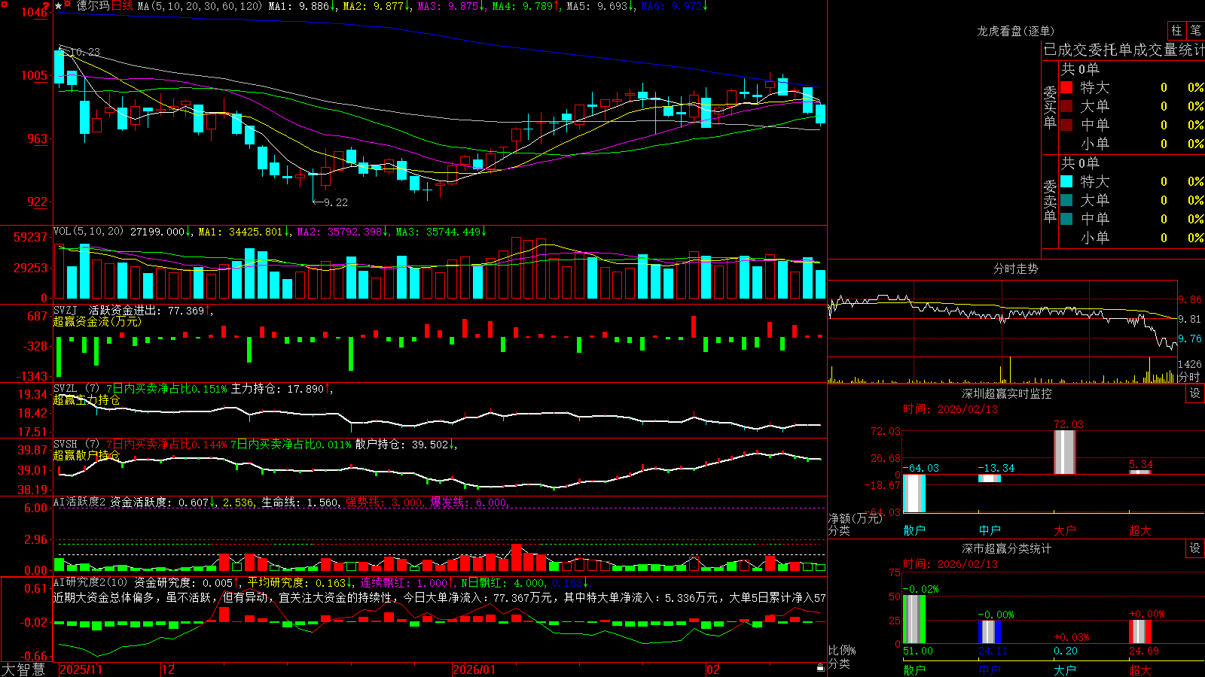Screen dimensions: 1205x677
Task: Jump to the 12 month date marker
Action: pyautogui.click(x=168, y=669)
